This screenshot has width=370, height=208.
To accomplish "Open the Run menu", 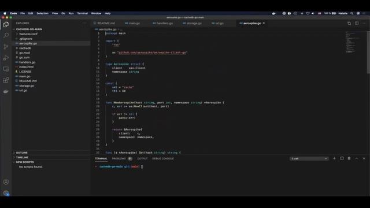I will coord(71,13).
